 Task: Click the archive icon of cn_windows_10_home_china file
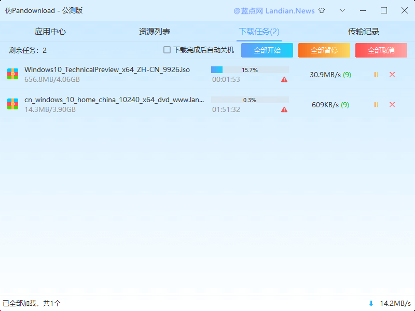pos(12,104)
